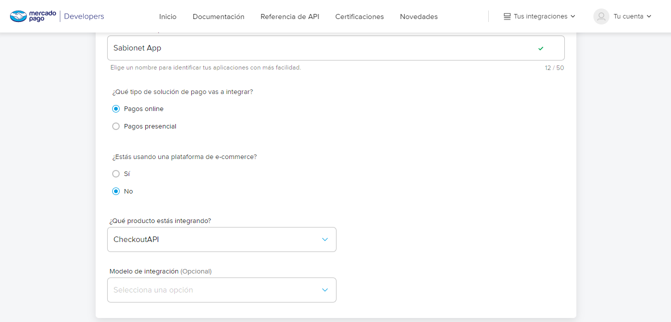Open Referencia de API nav item
Screen dimensions: 671x322
coord(290,16)
